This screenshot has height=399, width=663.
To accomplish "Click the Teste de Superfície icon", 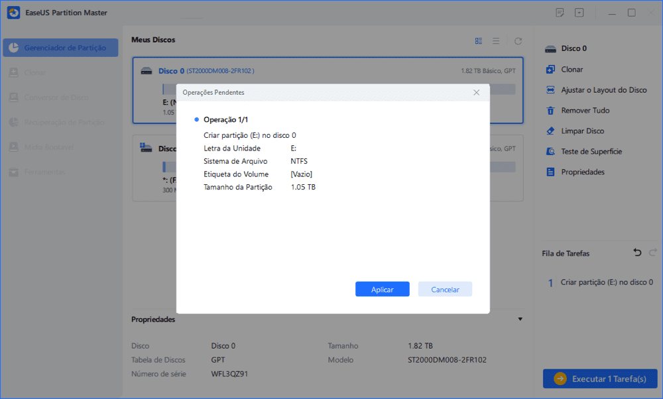I will coord(550,151).
